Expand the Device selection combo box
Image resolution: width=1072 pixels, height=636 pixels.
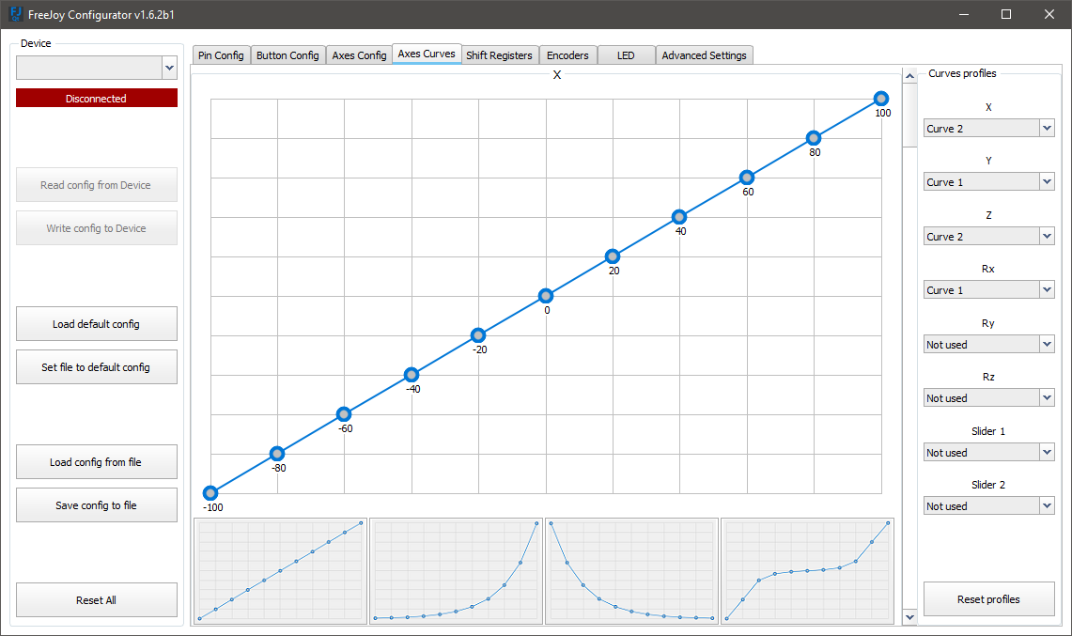pos(97,68)
